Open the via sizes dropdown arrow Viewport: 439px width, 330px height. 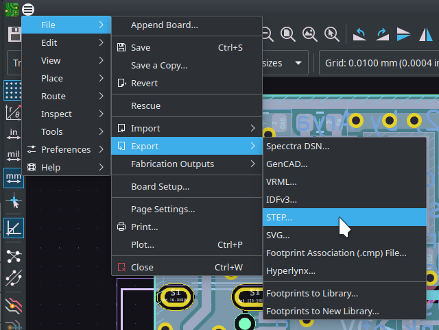click(298, 63)
